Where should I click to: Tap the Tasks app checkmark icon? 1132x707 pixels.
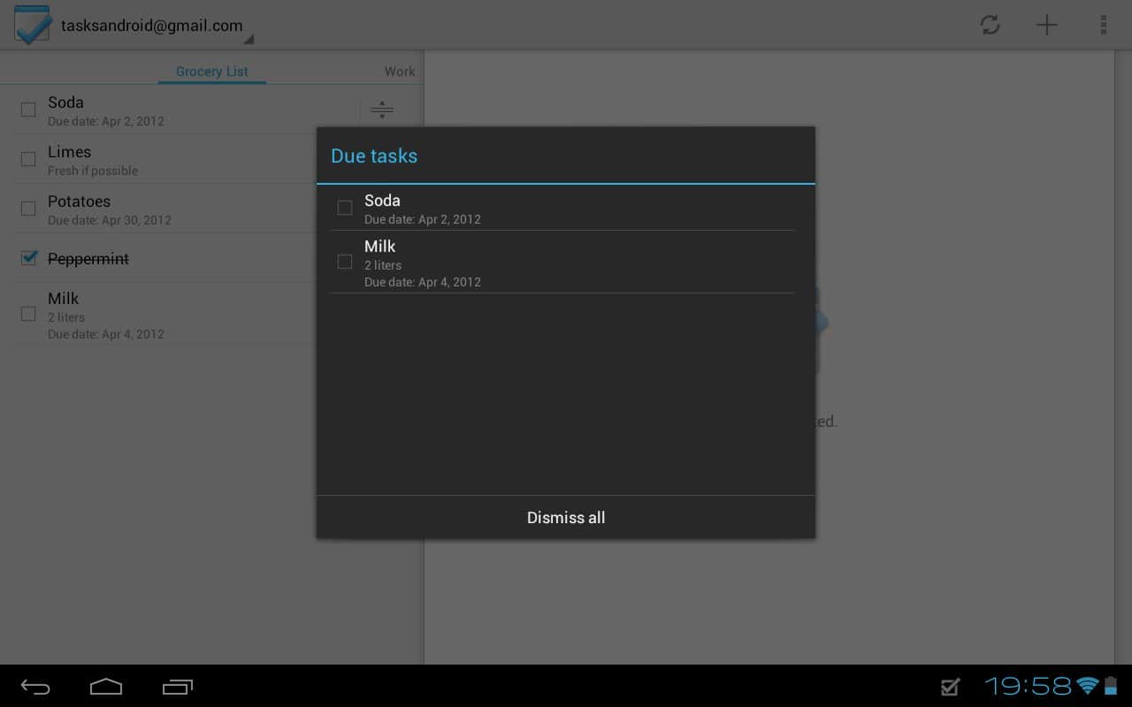[32, 25]
